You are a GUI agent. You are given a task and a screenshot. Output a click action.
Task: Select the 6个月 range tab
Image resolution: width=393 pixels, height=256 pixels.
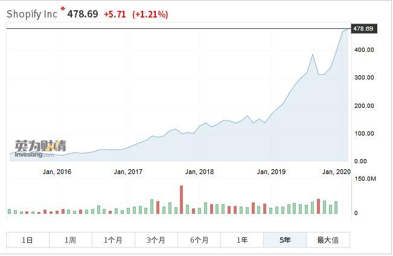tap(199, 240)
